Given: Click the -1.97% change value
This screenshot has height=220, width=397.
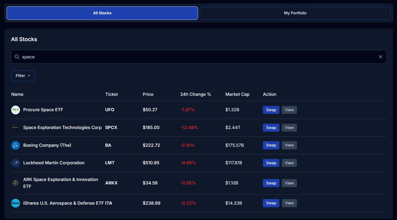Looking at the screenshot, I should pyautogui.click(x=188, y=110).
